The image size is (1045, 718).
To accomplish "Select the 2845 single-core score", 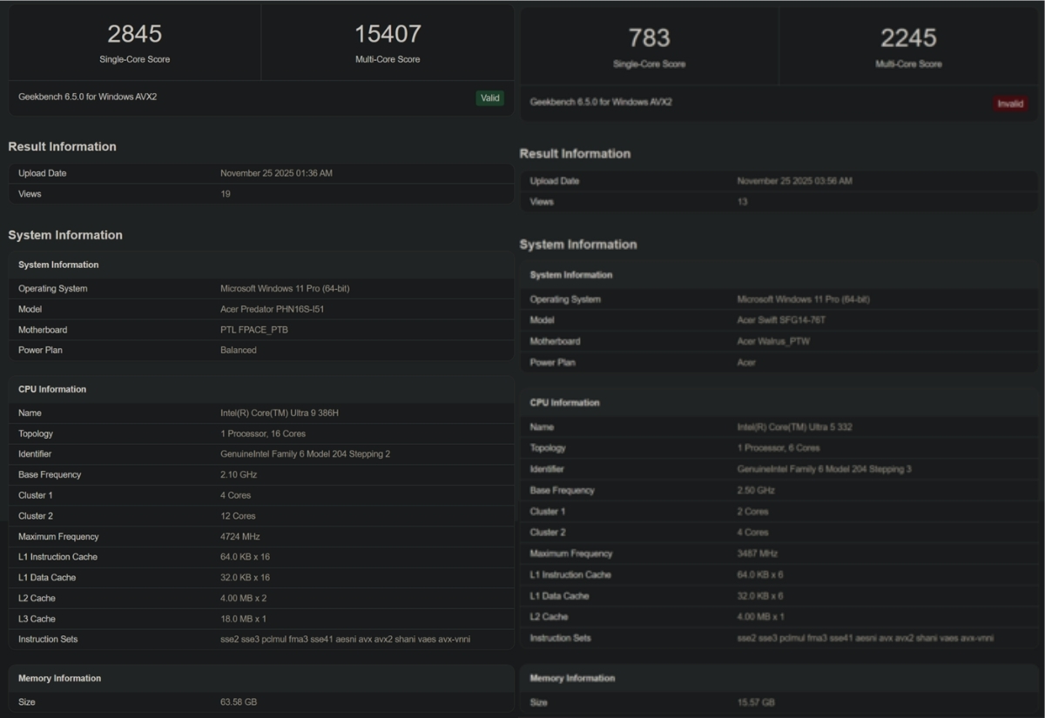I will pyautogui.click(x=134, y=34).
